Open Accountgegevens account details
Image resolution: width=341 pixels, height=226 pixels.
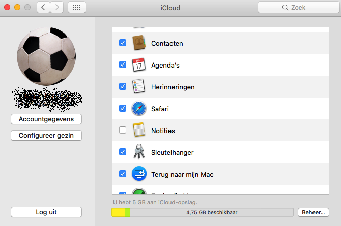46,119
